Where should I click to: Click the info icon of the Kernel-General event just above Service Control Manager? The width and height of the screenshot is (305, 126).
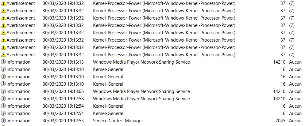click(x=3, y=113)
